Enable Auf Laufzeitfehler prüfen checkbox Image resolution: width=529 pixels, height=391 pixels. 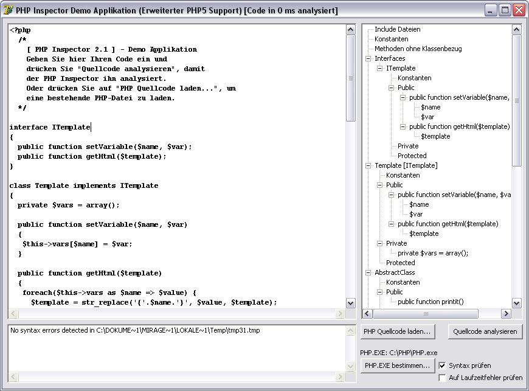[x=442, y=378]
